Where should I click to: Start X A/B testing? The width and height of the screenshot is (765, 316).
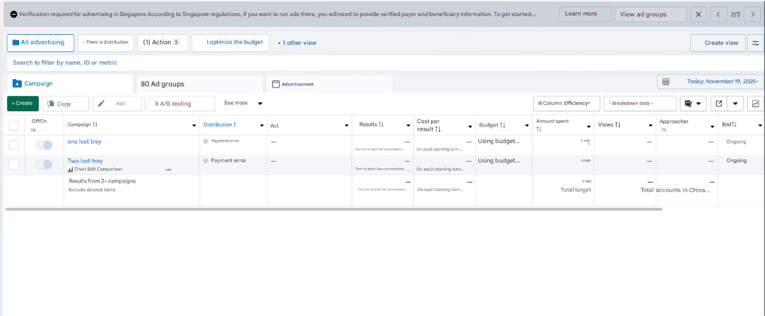pyautogui.click(x=182, y=104)
